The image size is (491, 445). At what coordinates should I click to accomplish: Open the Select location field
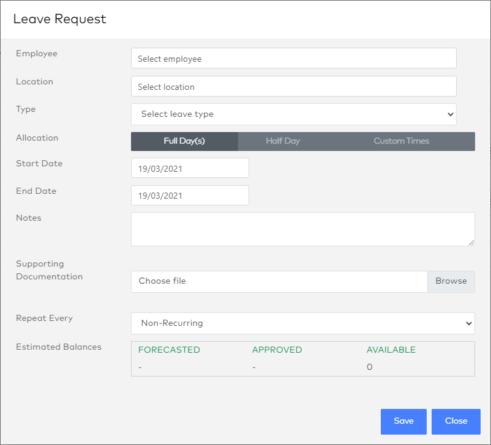[294, 86]
